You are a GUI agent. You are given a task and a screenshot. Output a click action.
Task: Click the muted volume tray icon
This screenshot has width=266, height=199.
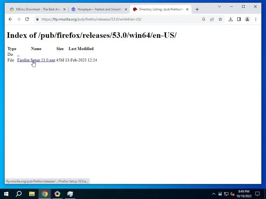(232, 194)
